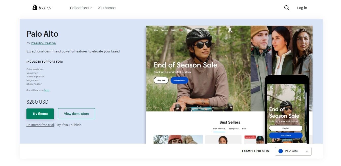Click the tree logo in the demo navigation
This screenshot has height=166, width=341.
[229, 30]
